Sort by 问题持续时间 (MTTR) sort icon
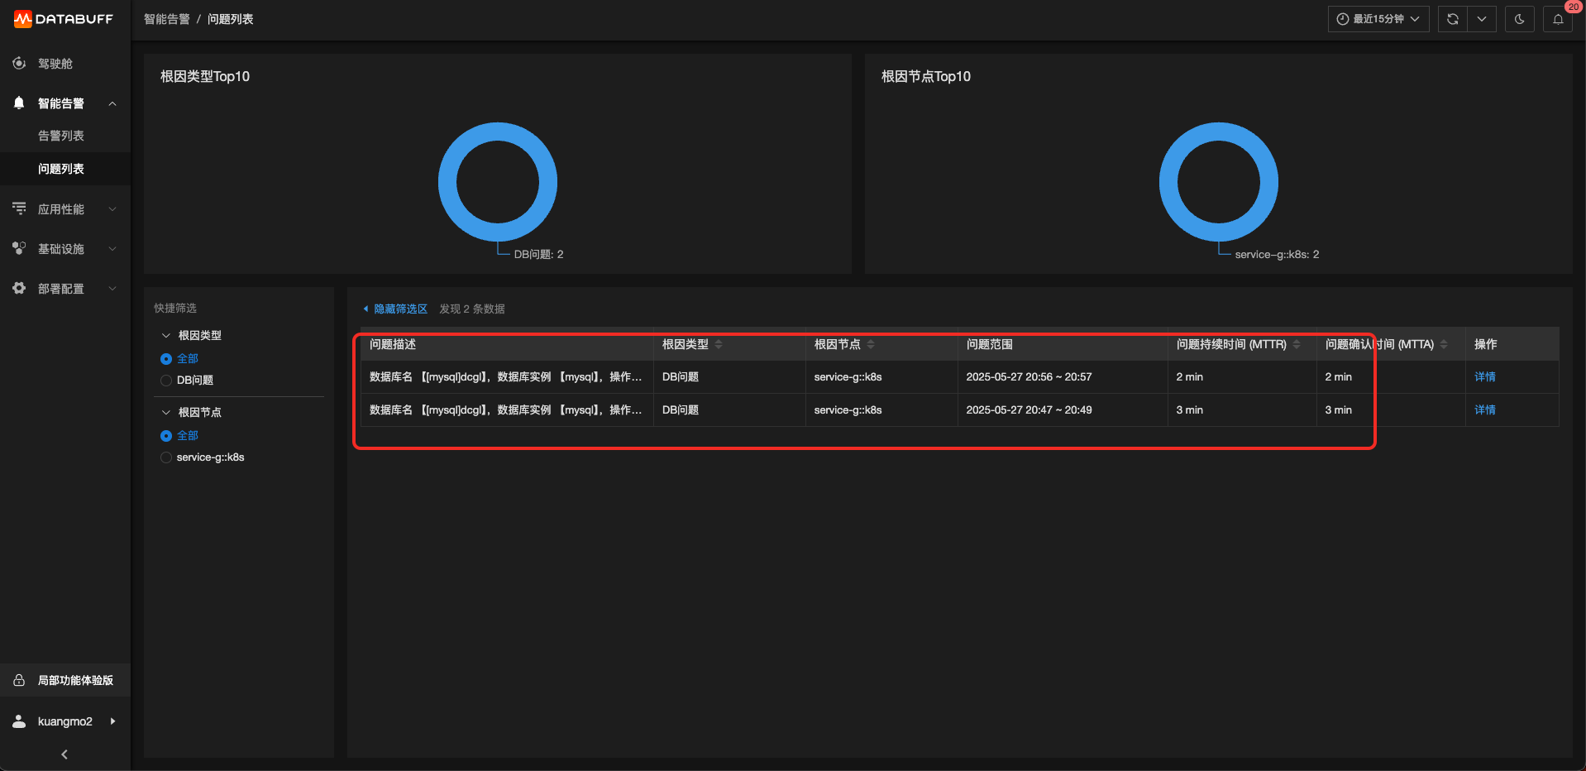 (1297, 344)
